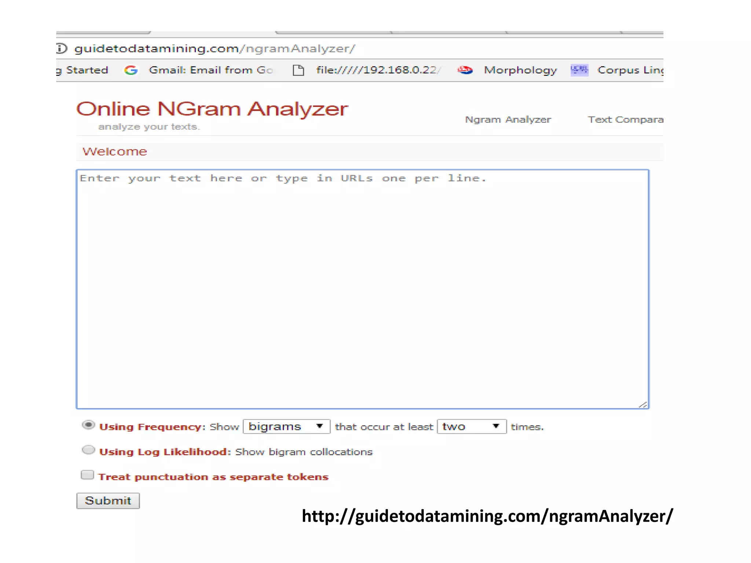Click the Corpus Ling bookmark favicon

coord(579,70)
